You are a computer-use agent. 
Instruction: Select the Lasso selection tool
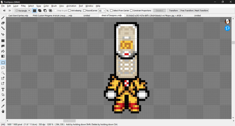click(x=3, y=68)
